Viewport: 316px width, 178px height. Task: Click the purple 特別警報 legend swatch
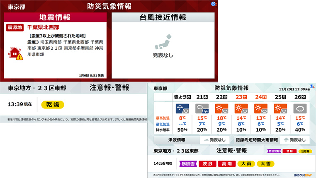coord(274,152)
